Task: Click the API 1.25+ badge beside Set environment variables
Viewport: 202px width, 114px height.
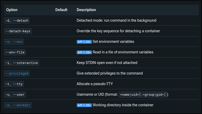Action: click(84, 42)
